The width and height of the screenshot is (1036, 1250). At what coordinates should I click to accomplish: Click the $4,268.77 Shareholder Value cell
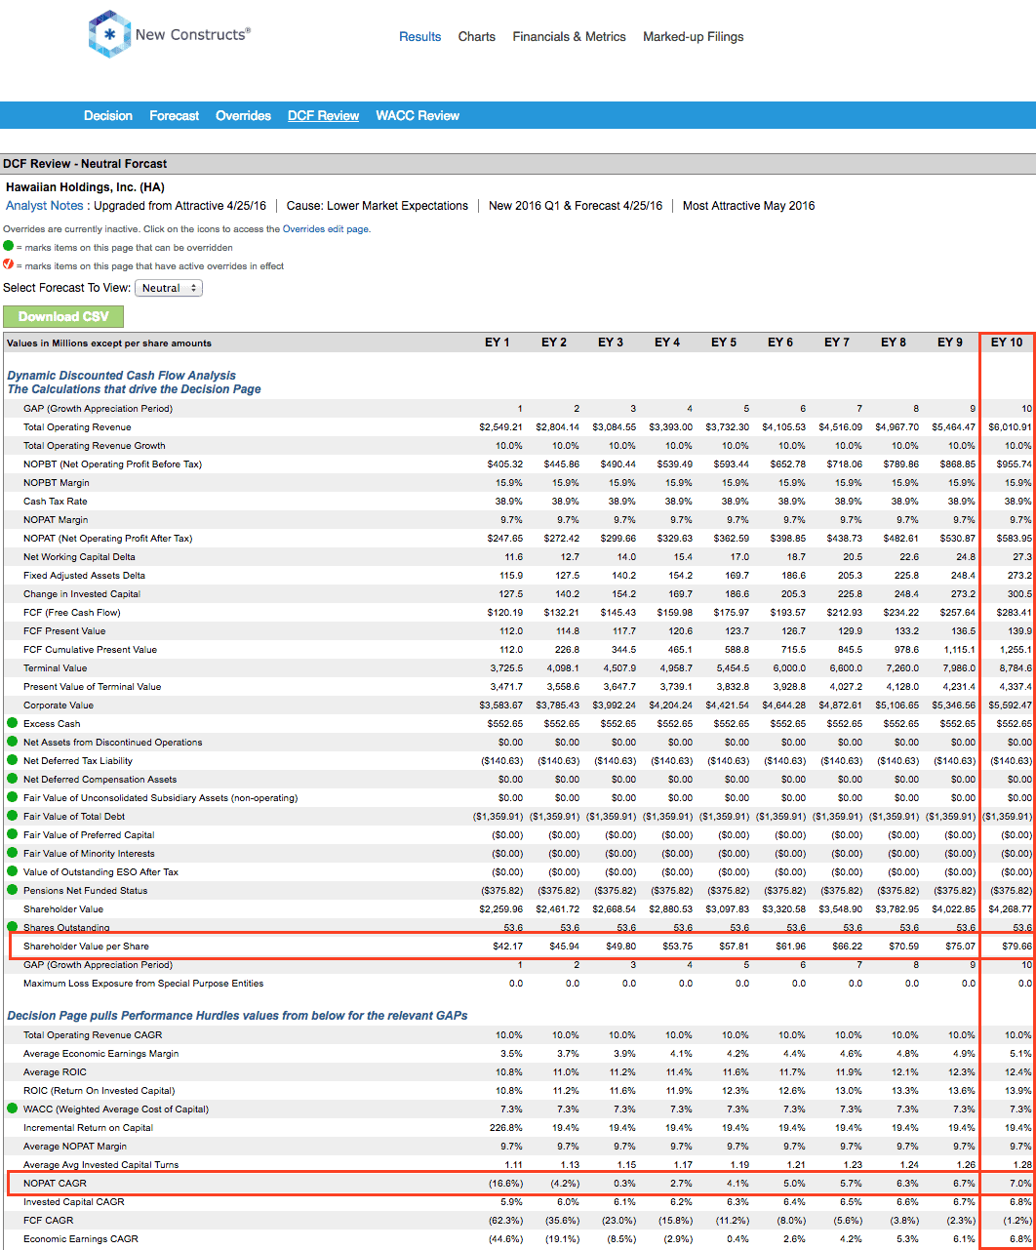pyautogui.click(x=1012, y=908)
